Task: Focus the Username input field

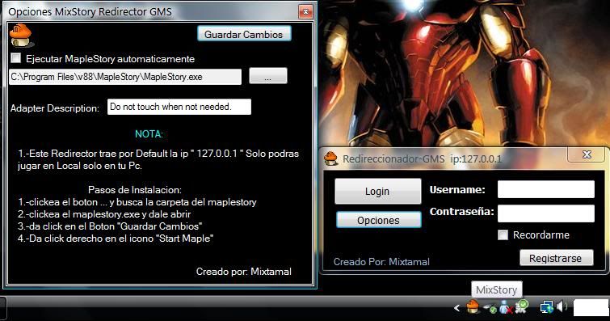Action: click(x=546, y=189)
